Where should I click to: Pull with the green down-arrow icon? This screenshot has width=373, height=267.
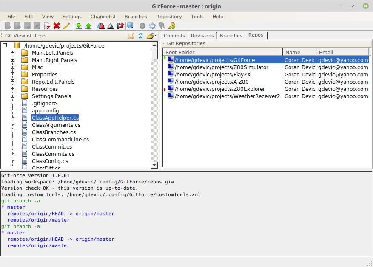point(79,26)
